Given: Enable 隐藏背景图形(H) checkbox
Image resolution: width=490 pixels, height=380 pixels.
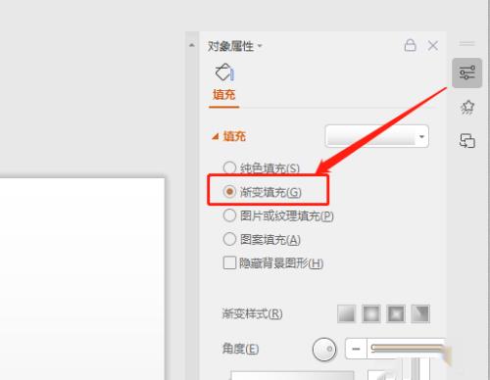Looking at the screenshot, I should coord(229,262).
